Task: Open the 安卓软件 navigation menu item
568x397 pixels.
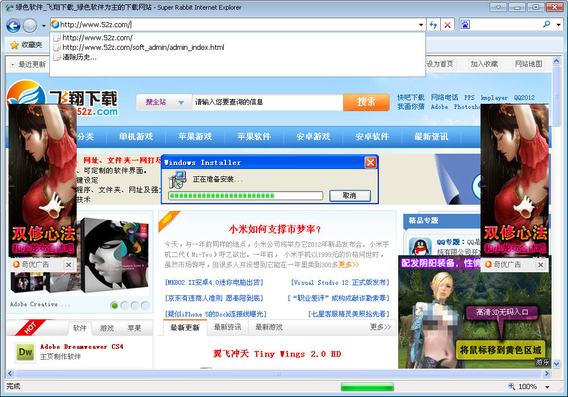Action: pos(372,137)
